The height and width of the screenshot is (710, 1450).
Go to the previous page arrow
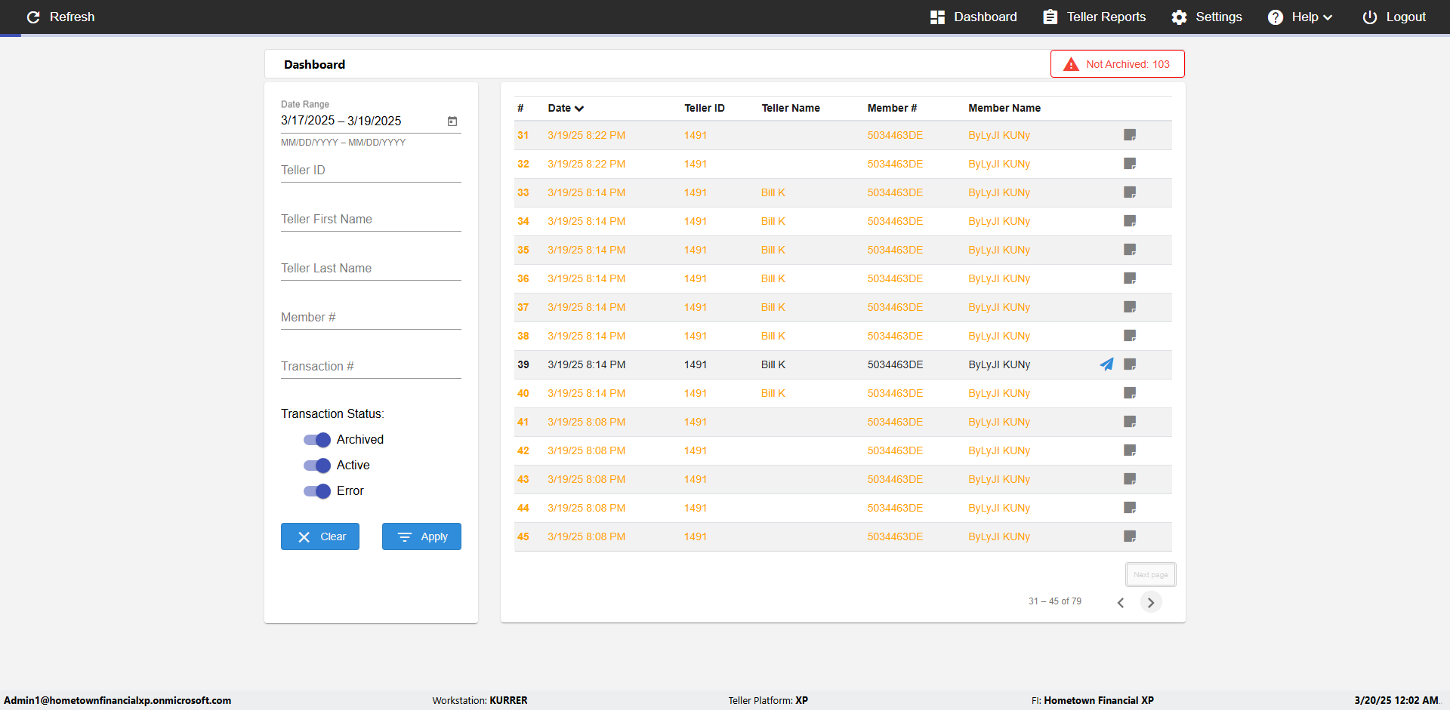1121,602
